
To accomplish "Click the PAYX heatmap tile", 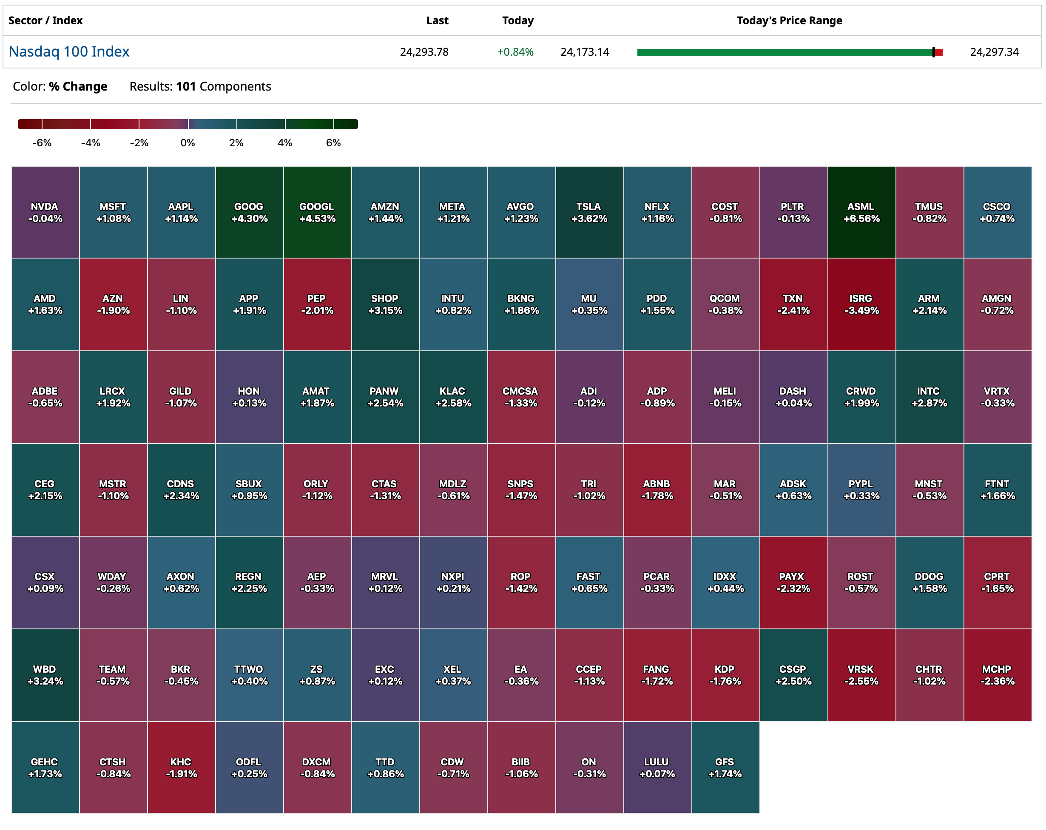I will click(x=793, y=582).
